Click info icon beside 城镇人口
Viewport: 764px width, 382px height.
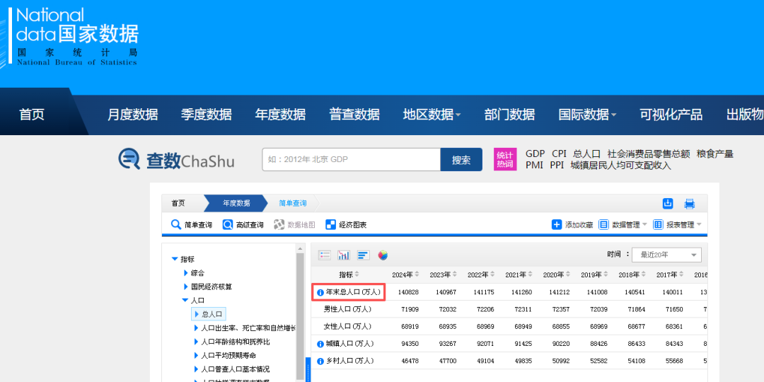(x=320, y=344)
